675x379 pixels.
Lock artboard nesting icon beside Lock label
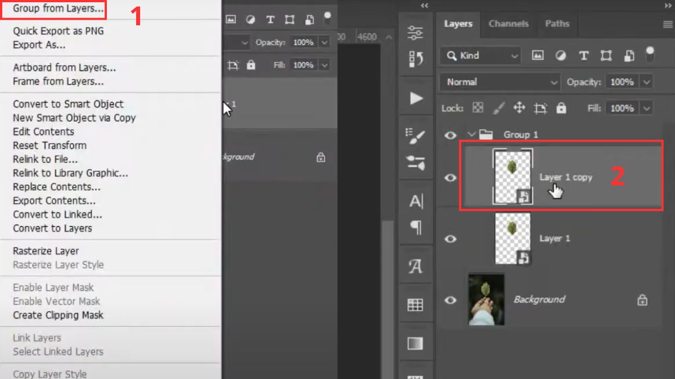point(541,108)
